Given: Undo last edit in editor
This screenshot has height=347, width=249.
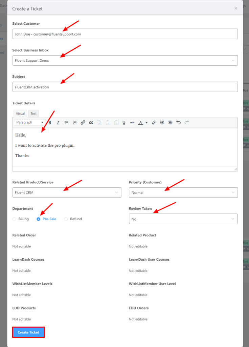Looking at the screenshot, I should 179,123.
